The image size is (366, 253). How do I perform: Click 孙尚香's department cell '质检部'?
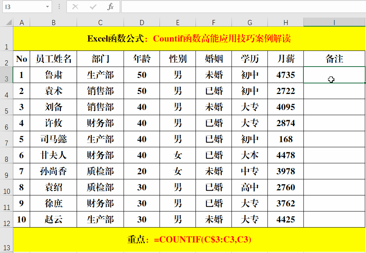tap(100, 171)
